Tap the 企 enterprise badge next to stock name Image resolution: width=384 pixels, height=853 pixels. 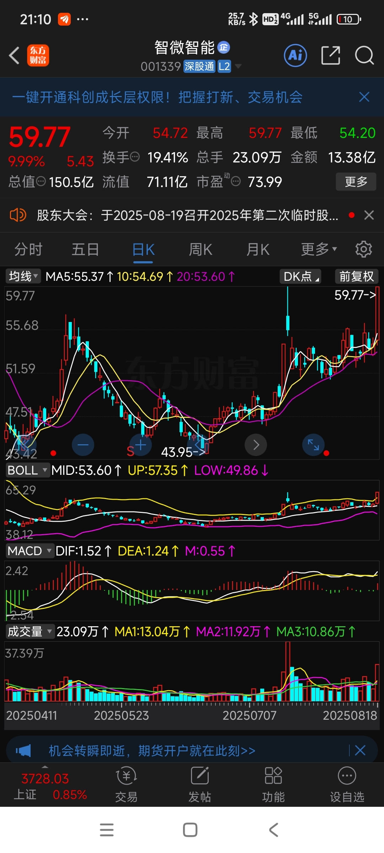[224, 47]
